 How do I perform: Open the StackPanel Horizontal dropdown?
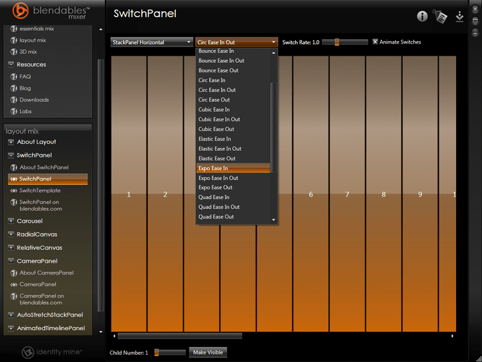click(151, 42)
